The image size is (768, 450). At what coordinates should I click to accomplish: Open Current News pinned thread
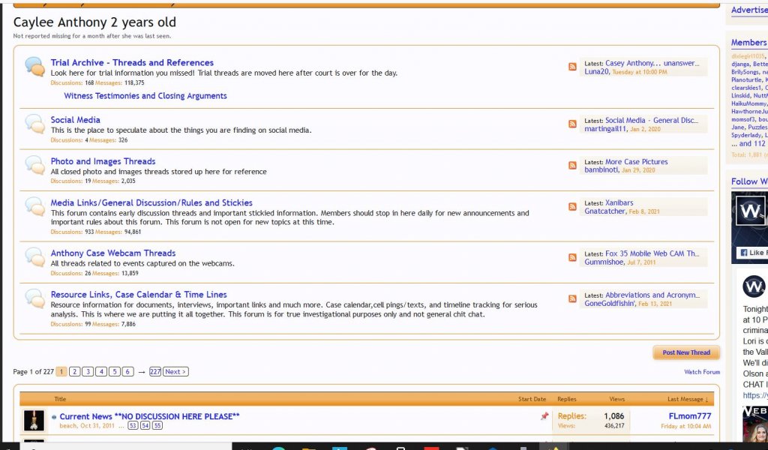[149, 416]
